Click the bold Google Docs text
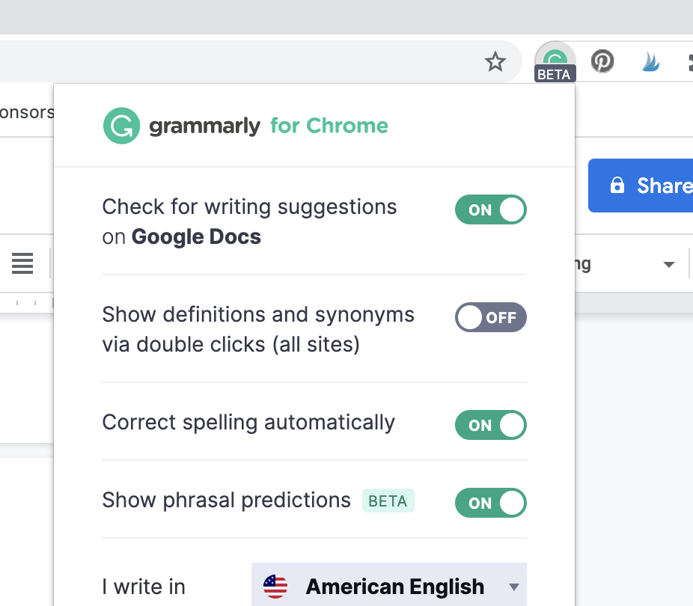 click(x=195, y=236)
